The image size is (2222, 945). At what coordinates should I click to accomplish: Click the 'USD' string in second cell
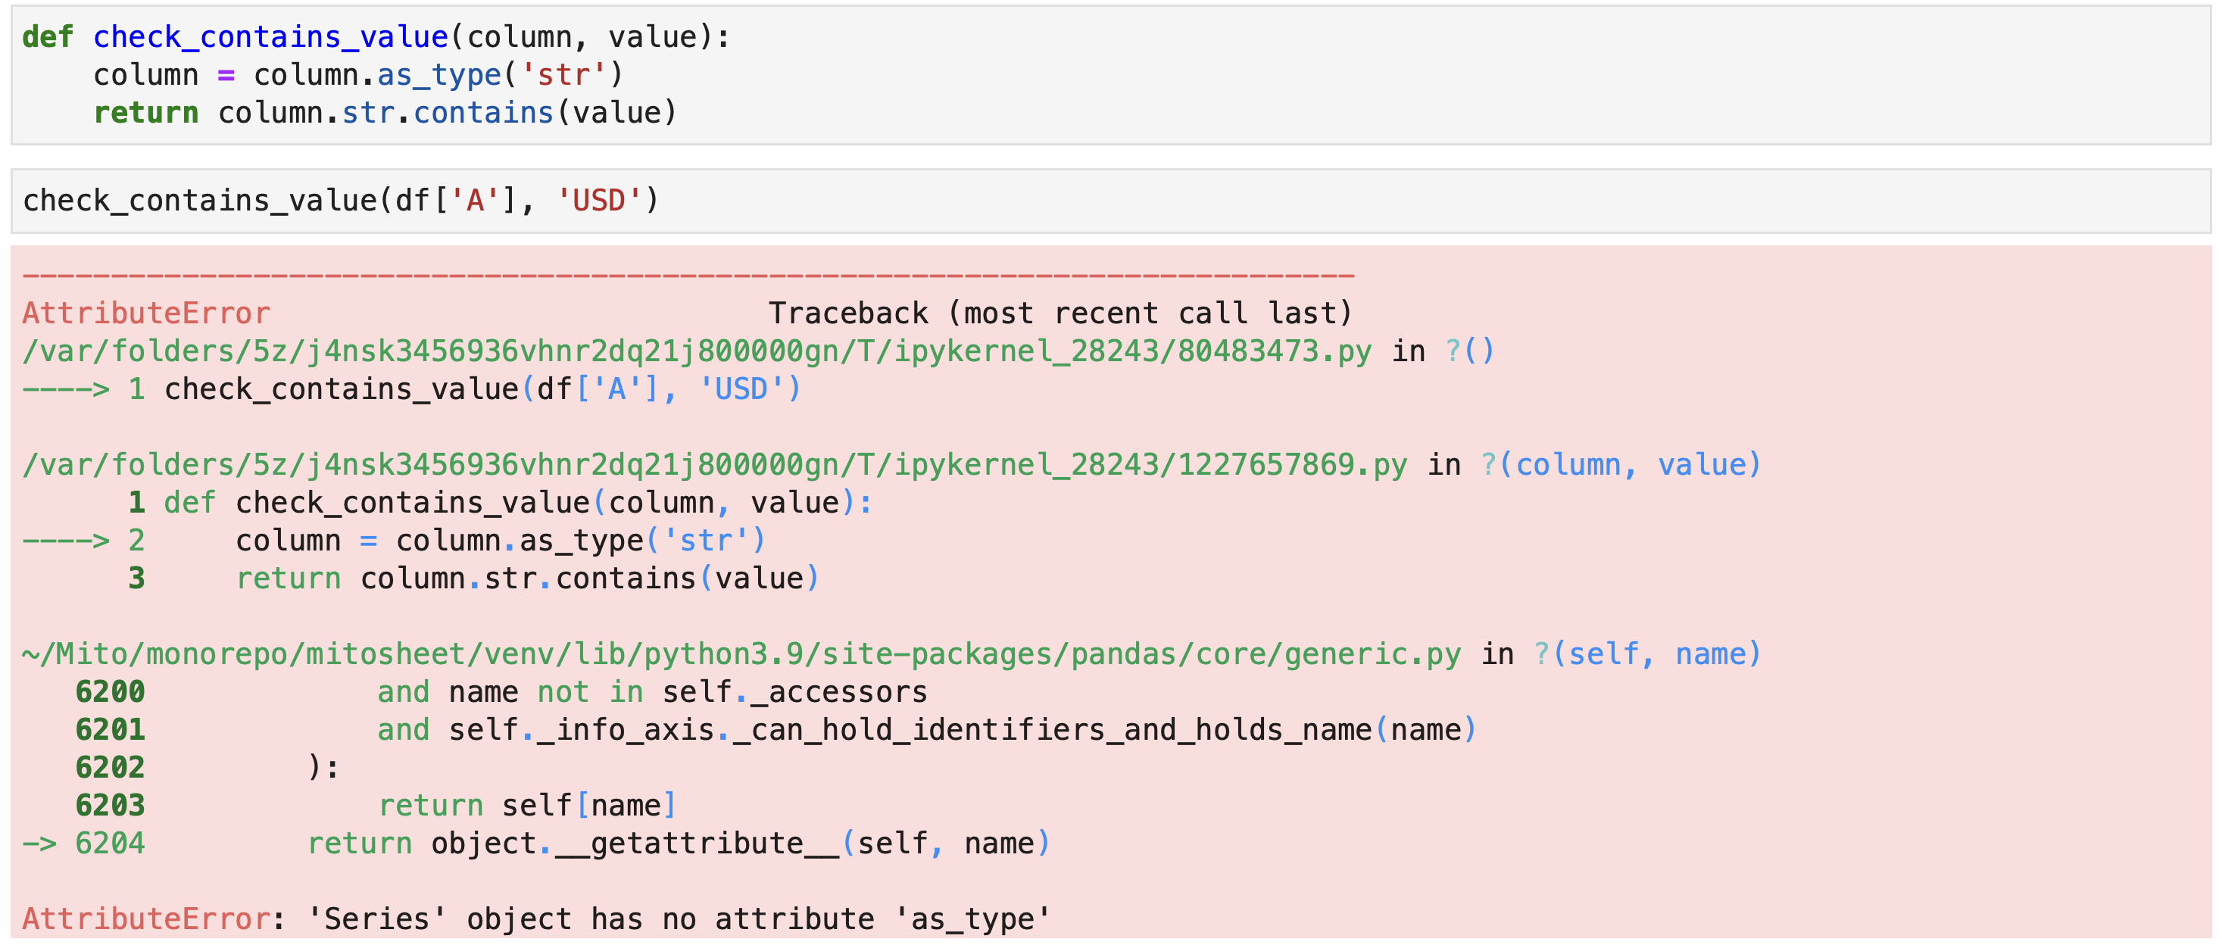click(x=598, y=201)
